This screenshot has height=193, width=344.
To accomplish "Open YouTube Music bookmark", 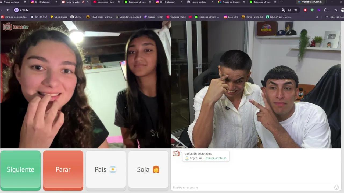I will tap(176, 17).
